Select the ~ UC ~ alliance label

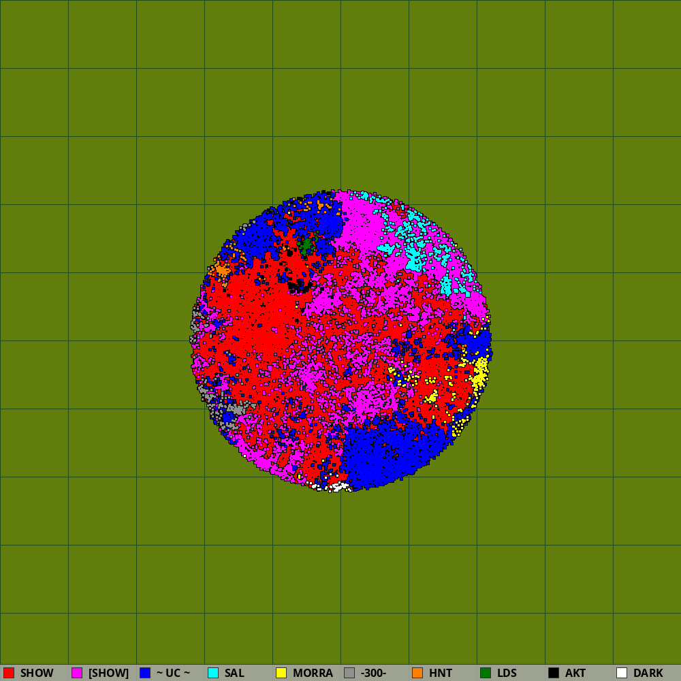(x=173, y=674)
